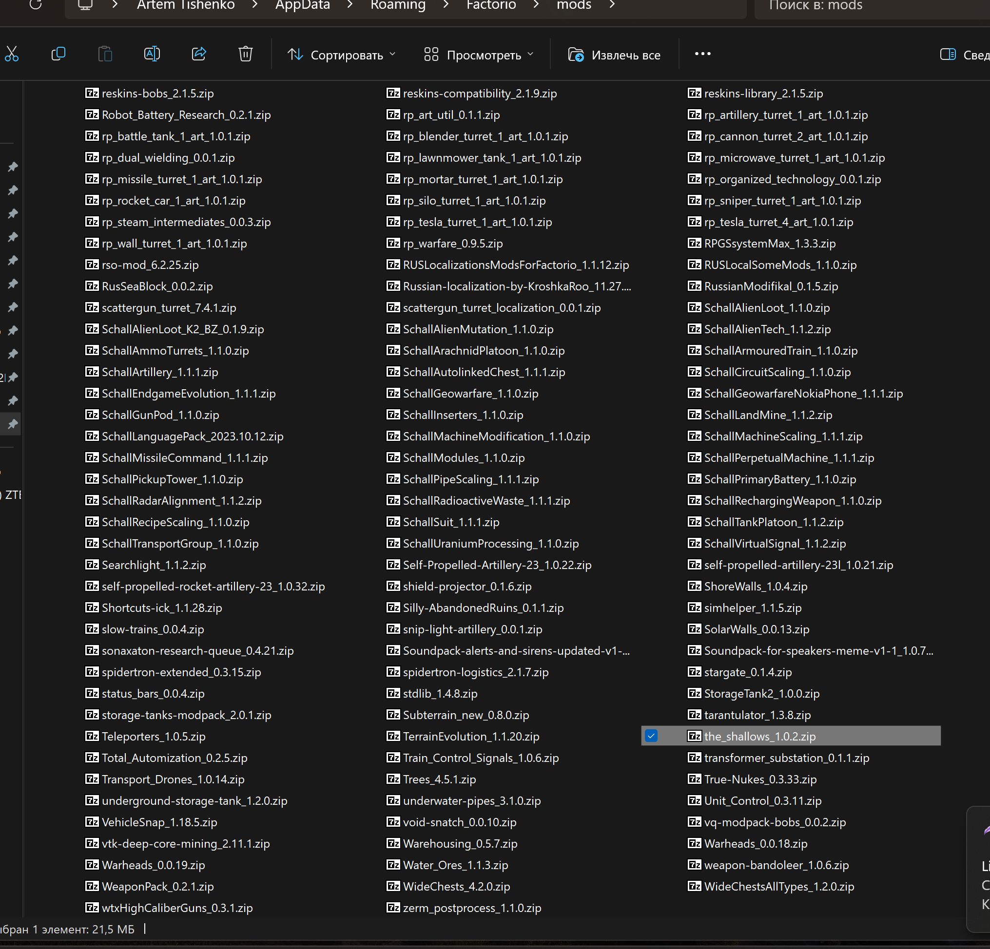This screenshot has height=949, width=990.
Task: Click the details pane icon on the right
Action: 948,54
